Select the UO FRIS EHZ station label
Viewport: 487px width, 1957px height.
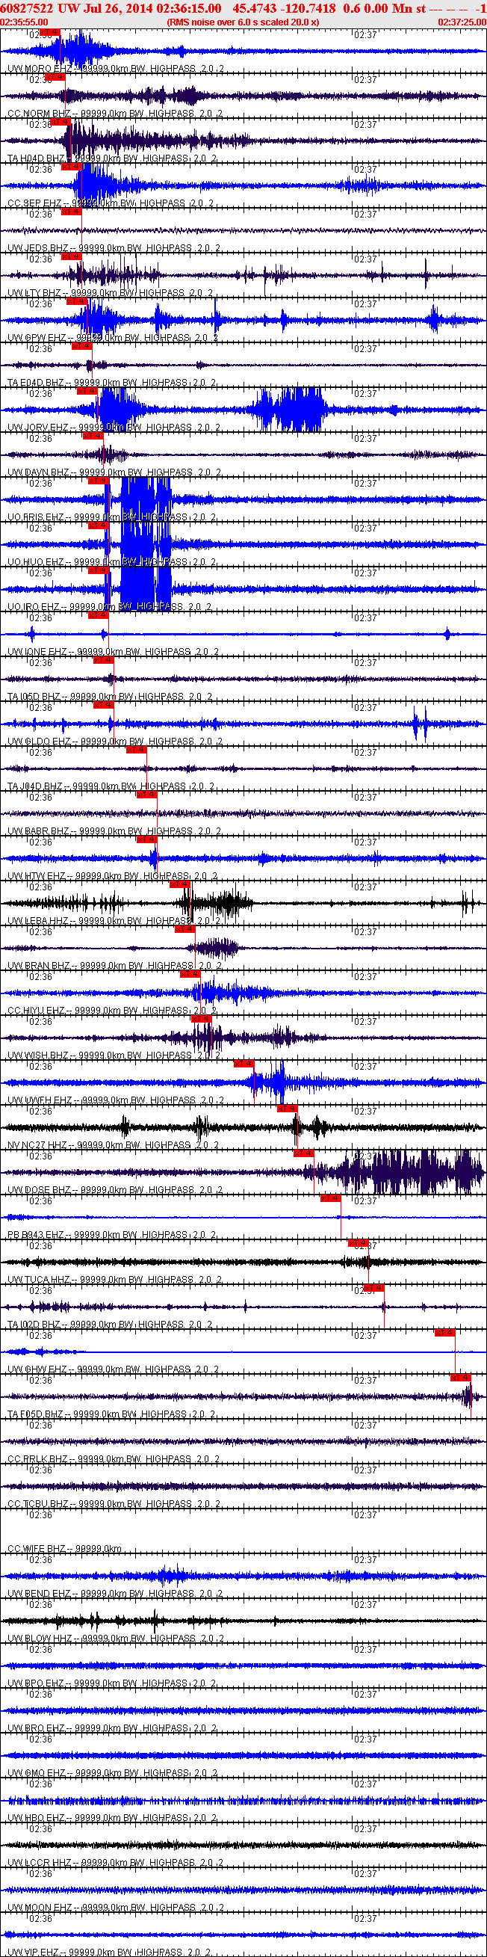point(112,517)
